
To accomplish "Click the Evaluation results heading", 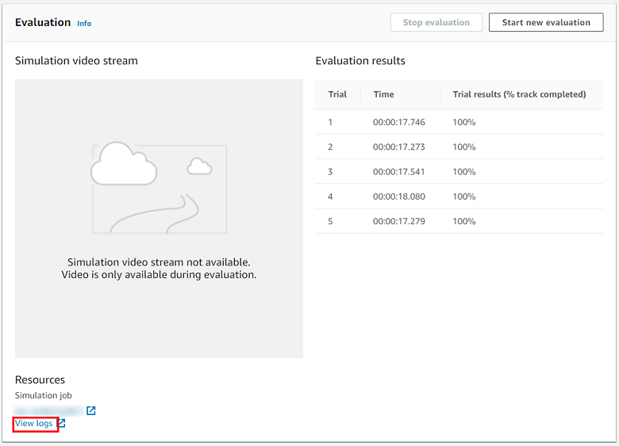I will (x=360, y=61).
